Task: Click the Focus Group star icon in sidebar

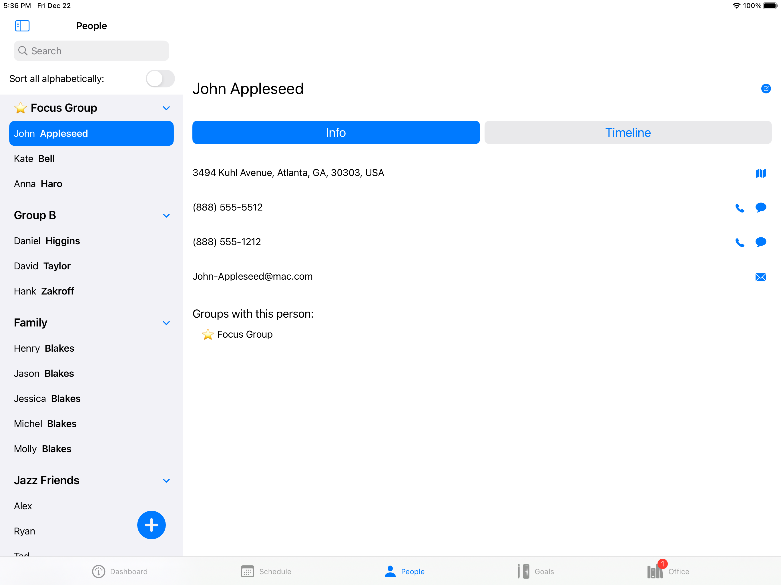Action: [x=21, y=108]
